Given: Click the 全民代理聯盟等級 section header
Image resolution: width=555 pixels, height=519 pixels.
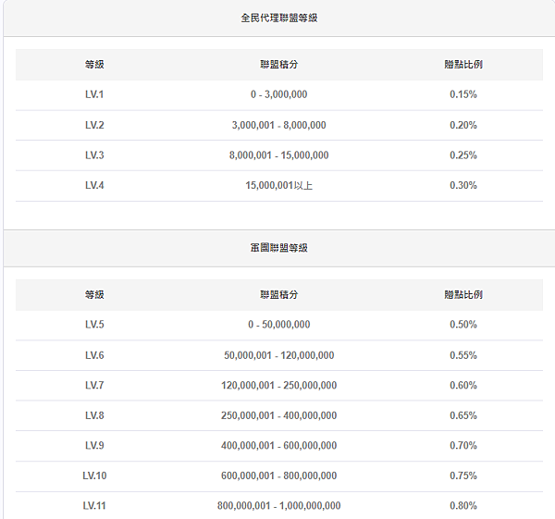Looking at the screenshot, I should [x=278, y=18].
